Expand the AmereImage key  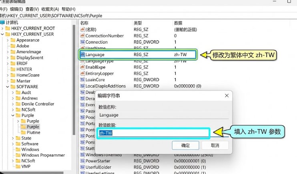tap(8, 52)
